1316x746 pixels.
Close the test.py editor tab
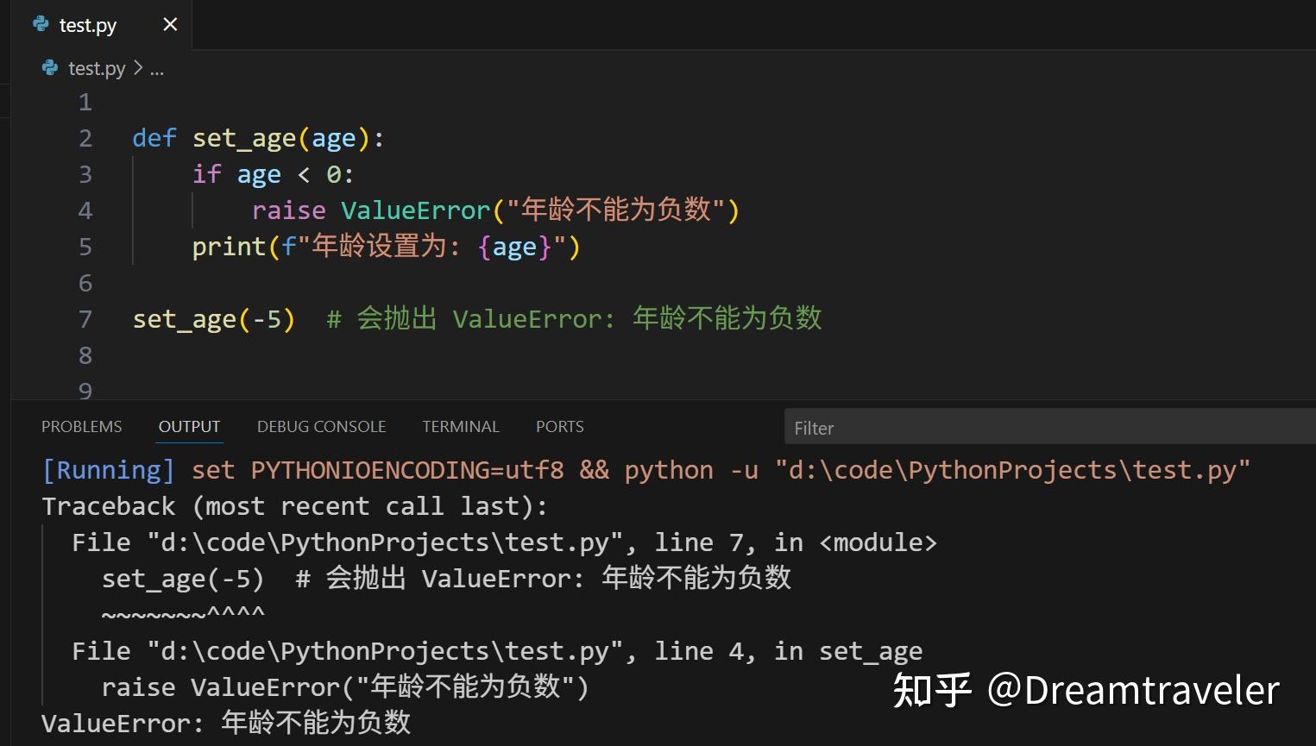(169, 24)
